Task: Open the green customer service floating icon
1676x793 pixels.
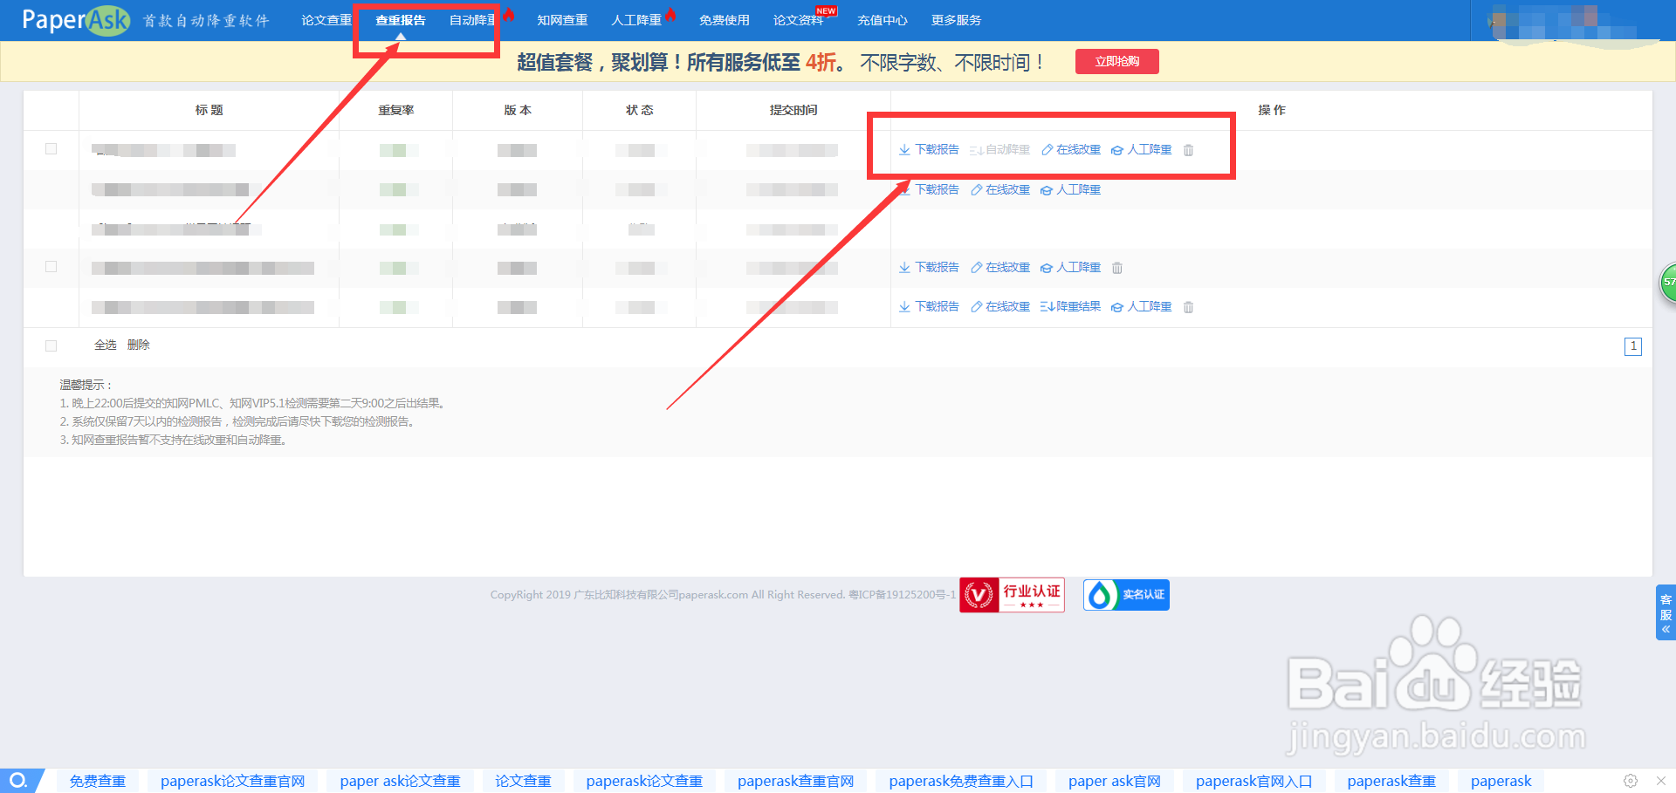Action: (1668, 284)
